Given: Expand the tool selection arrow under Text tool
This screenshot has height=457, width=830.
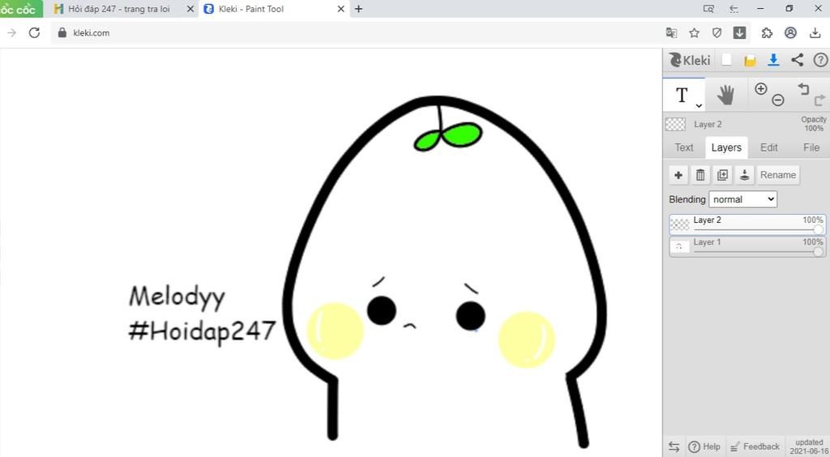Looking at the screenshot, I should pos(699,106).
